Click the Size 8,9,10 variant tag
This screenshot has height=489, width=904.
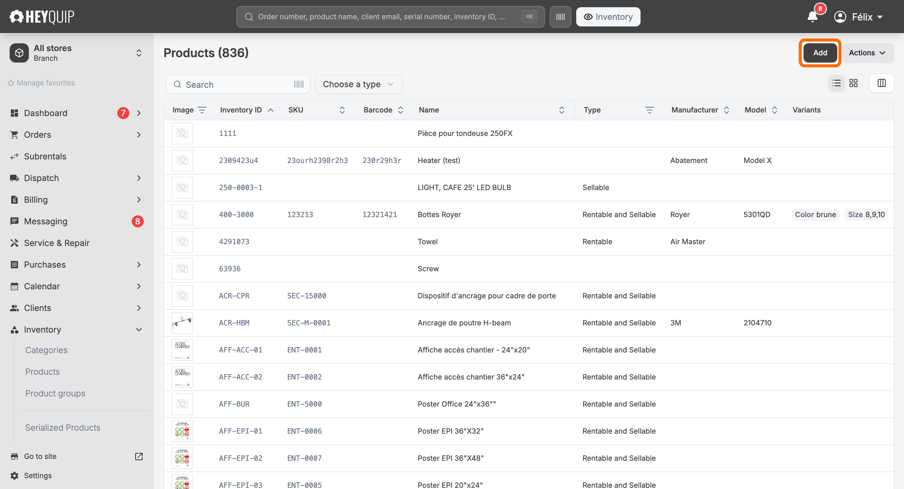pos(866,214)
